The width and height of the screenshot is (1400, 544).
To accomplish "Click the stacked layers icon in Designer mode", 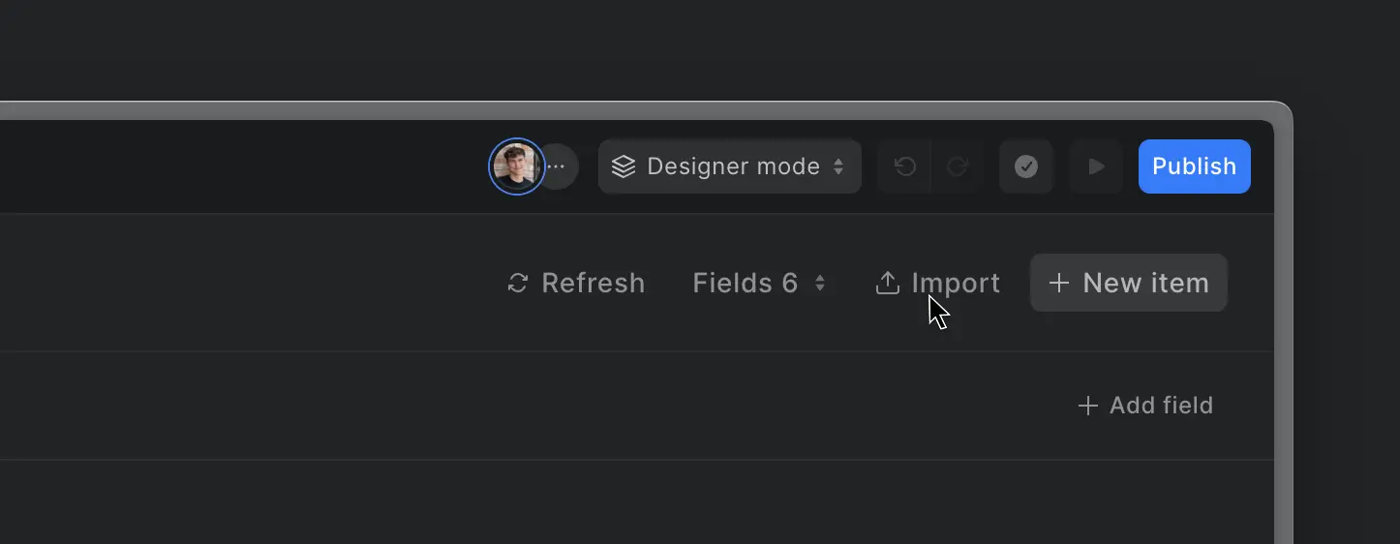I will click(x=624, y=166).
